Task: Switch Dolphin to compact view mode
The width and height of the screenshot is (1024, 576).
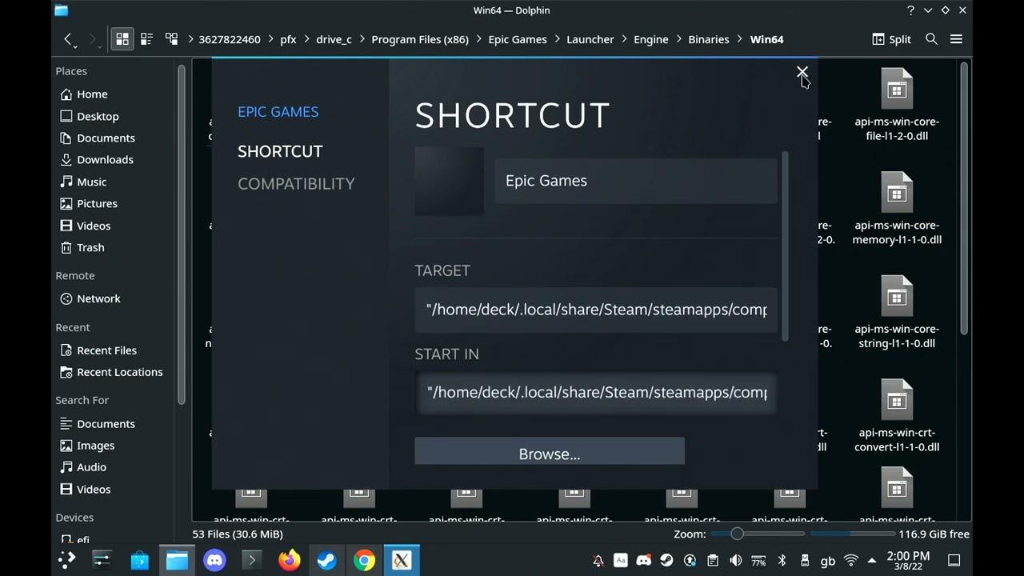Action: tap(146, 39)
